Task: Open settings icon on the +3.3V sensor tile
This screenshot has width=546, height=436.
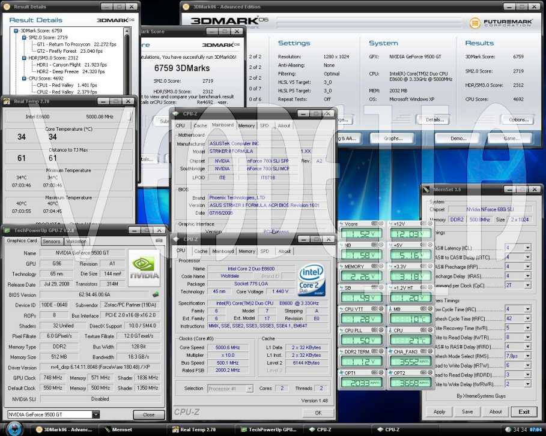Action: click(x=423, y=266)
